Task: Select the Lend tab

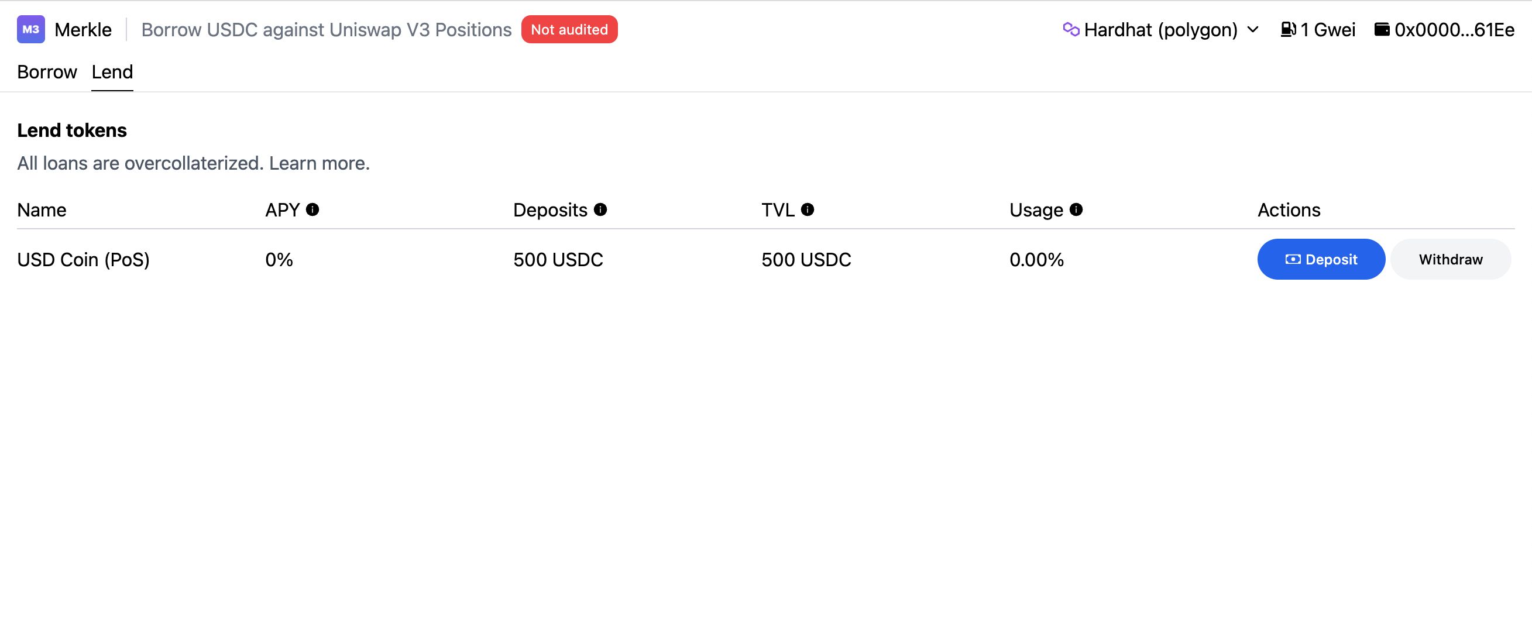Action: 112,72
